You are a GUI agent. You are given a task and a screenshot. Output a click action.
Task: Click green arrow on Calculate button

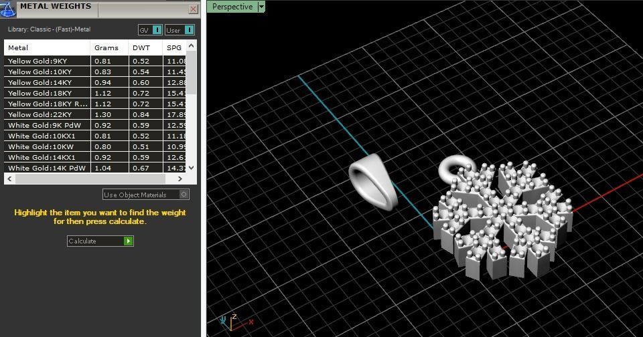pyautogui.click(x=129, y=241)
